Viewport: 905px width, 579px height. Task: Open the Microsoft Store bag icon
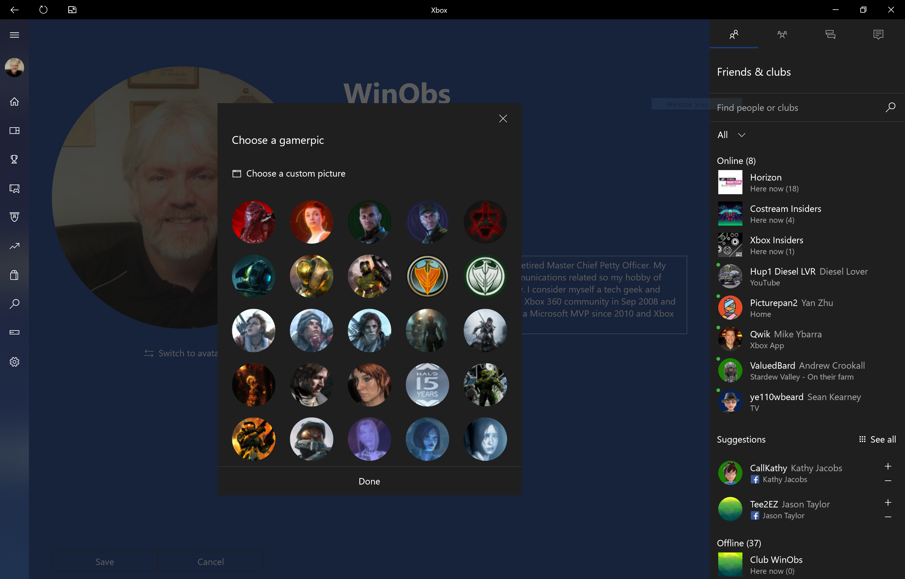[14, 275]
